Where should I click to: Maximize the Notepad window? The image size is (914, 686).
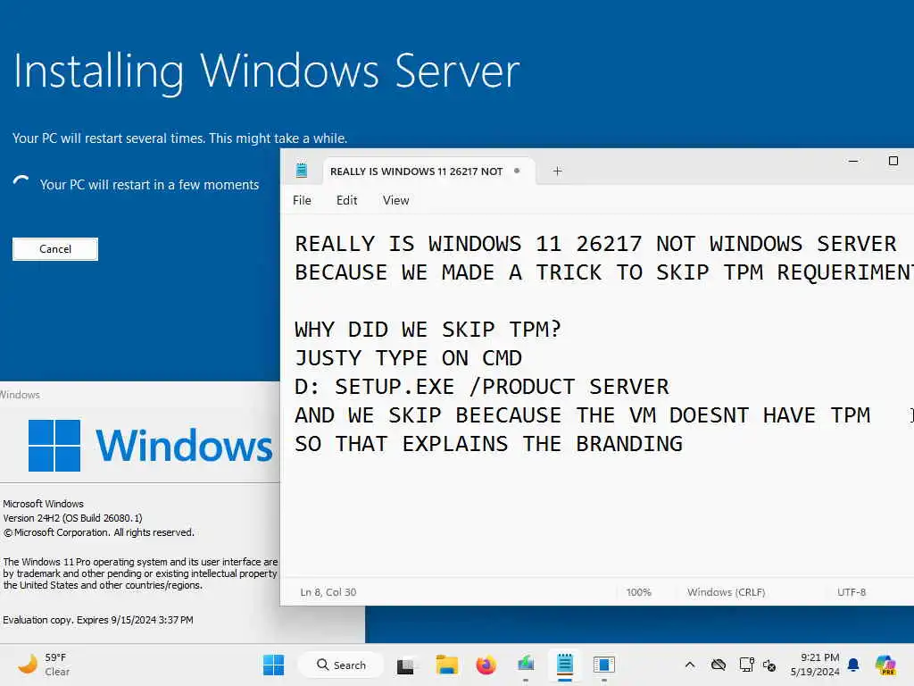click(893, 161)
